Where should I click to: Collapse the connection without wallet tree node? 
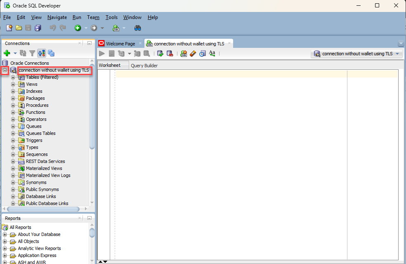pyautogui.click(x=5, y=71)
